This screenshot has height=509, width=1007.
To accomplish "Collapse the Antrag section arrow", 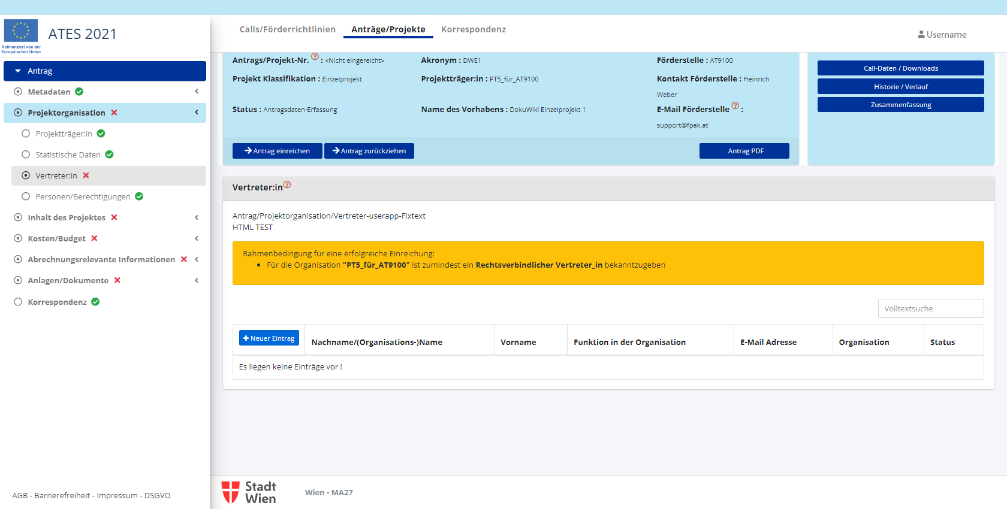I will tap(18, 71).
